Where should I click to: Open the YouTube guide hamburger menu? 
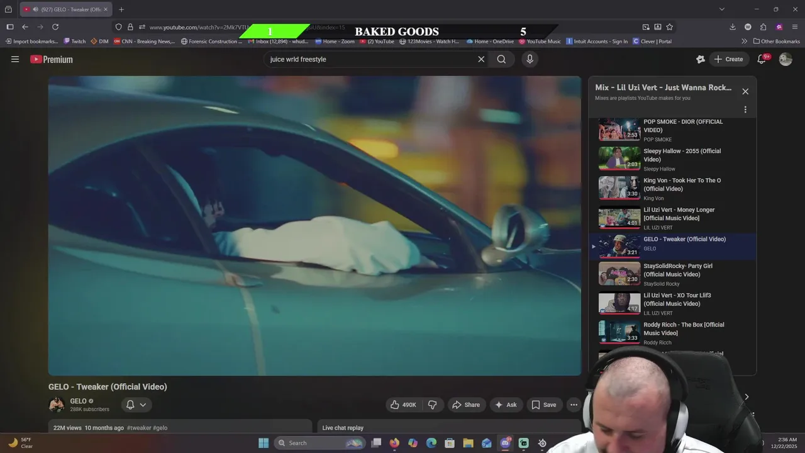pos(15,59)
